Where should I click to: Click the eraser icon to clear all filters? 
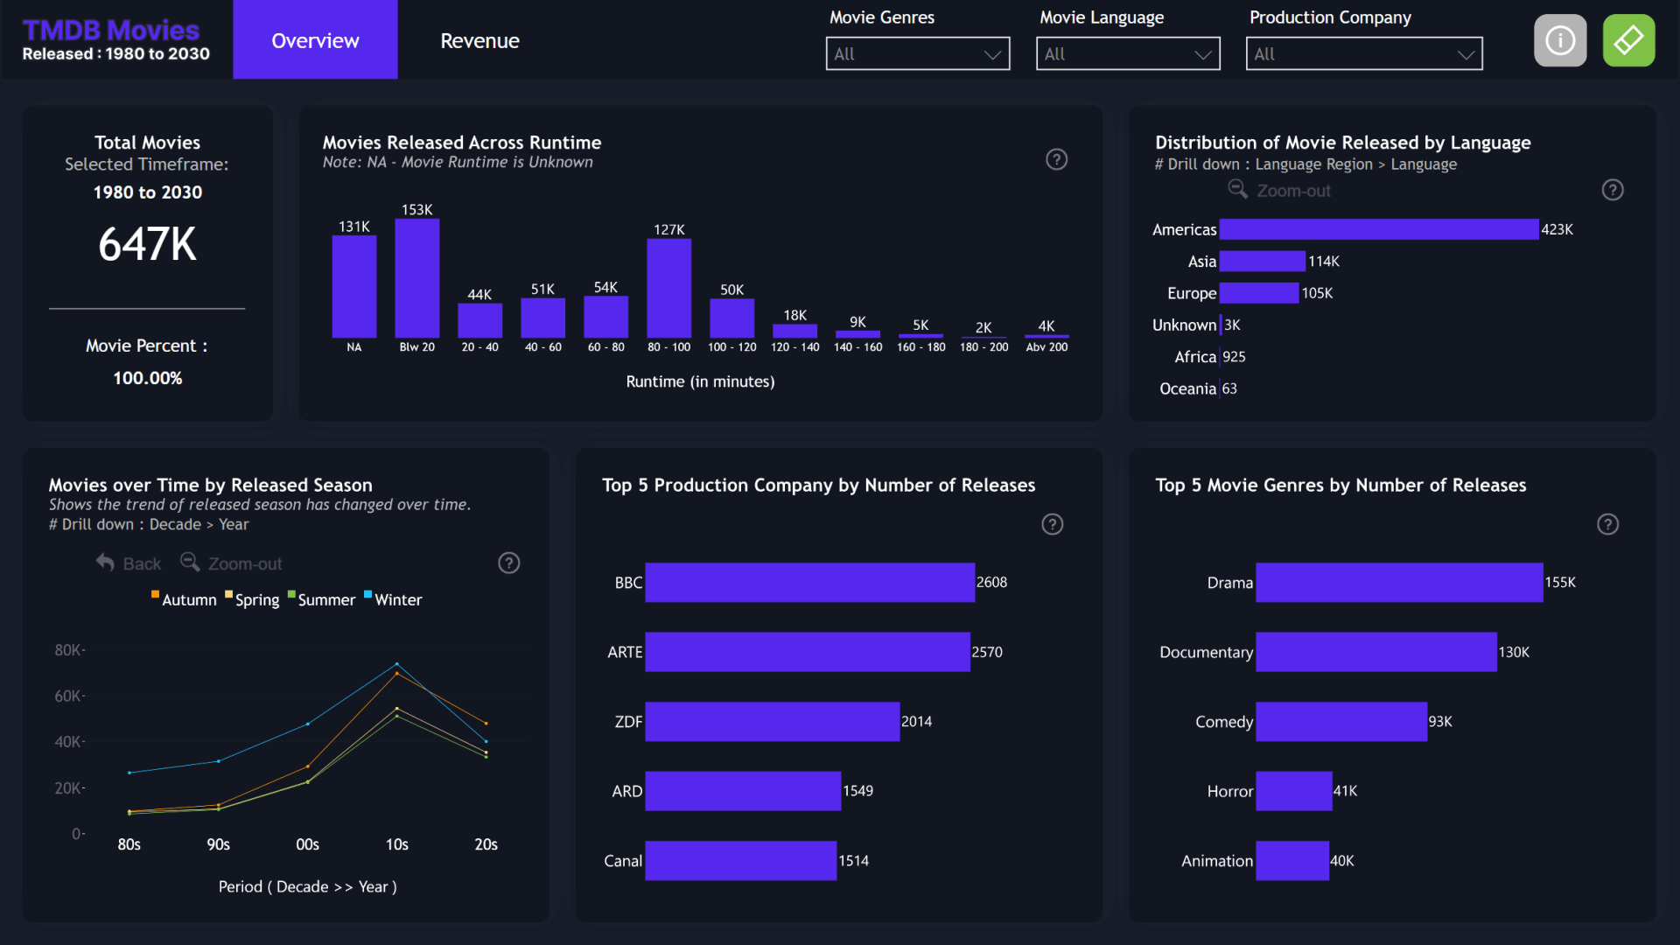(1628, 39)
